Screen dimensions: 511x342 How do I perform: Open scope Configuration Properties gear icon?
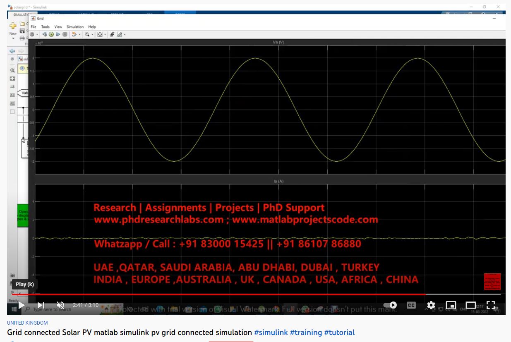tap(32, 34)
